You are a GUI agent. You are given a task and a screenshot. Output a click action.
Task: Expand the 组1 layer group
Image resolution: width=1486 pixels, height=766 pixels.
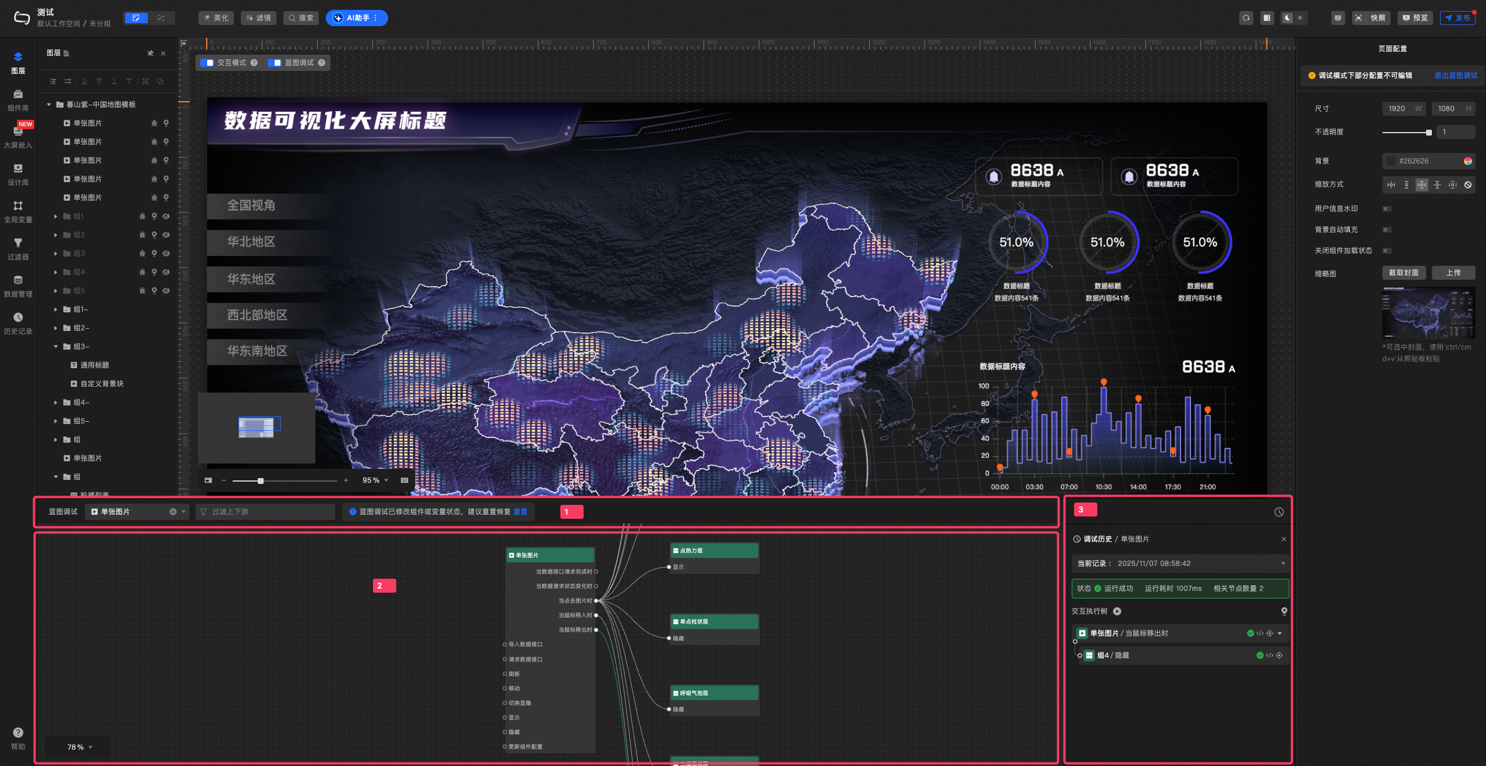tap(56, 216)
